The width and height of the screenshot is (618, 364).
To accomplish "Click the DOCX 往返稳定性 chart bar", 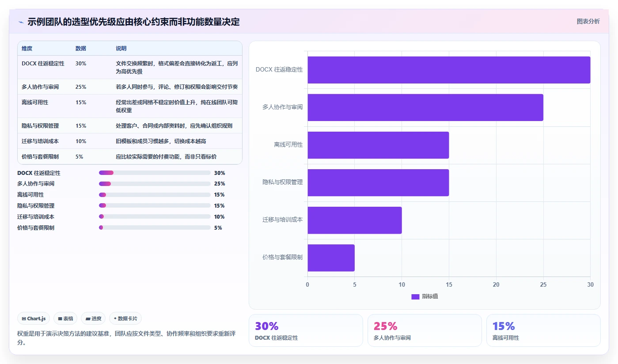I will [449, 70].
